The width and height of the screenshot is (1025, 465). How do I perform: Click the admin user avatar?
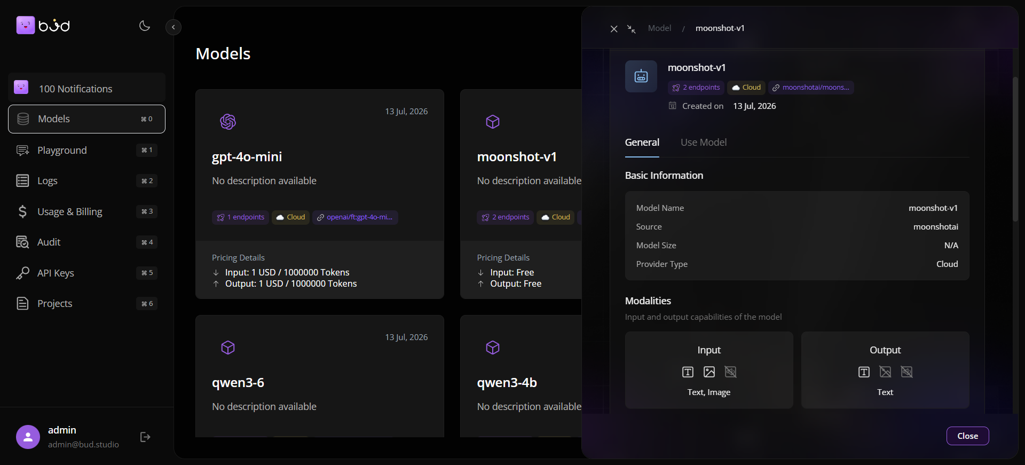(x=28, y=437)
